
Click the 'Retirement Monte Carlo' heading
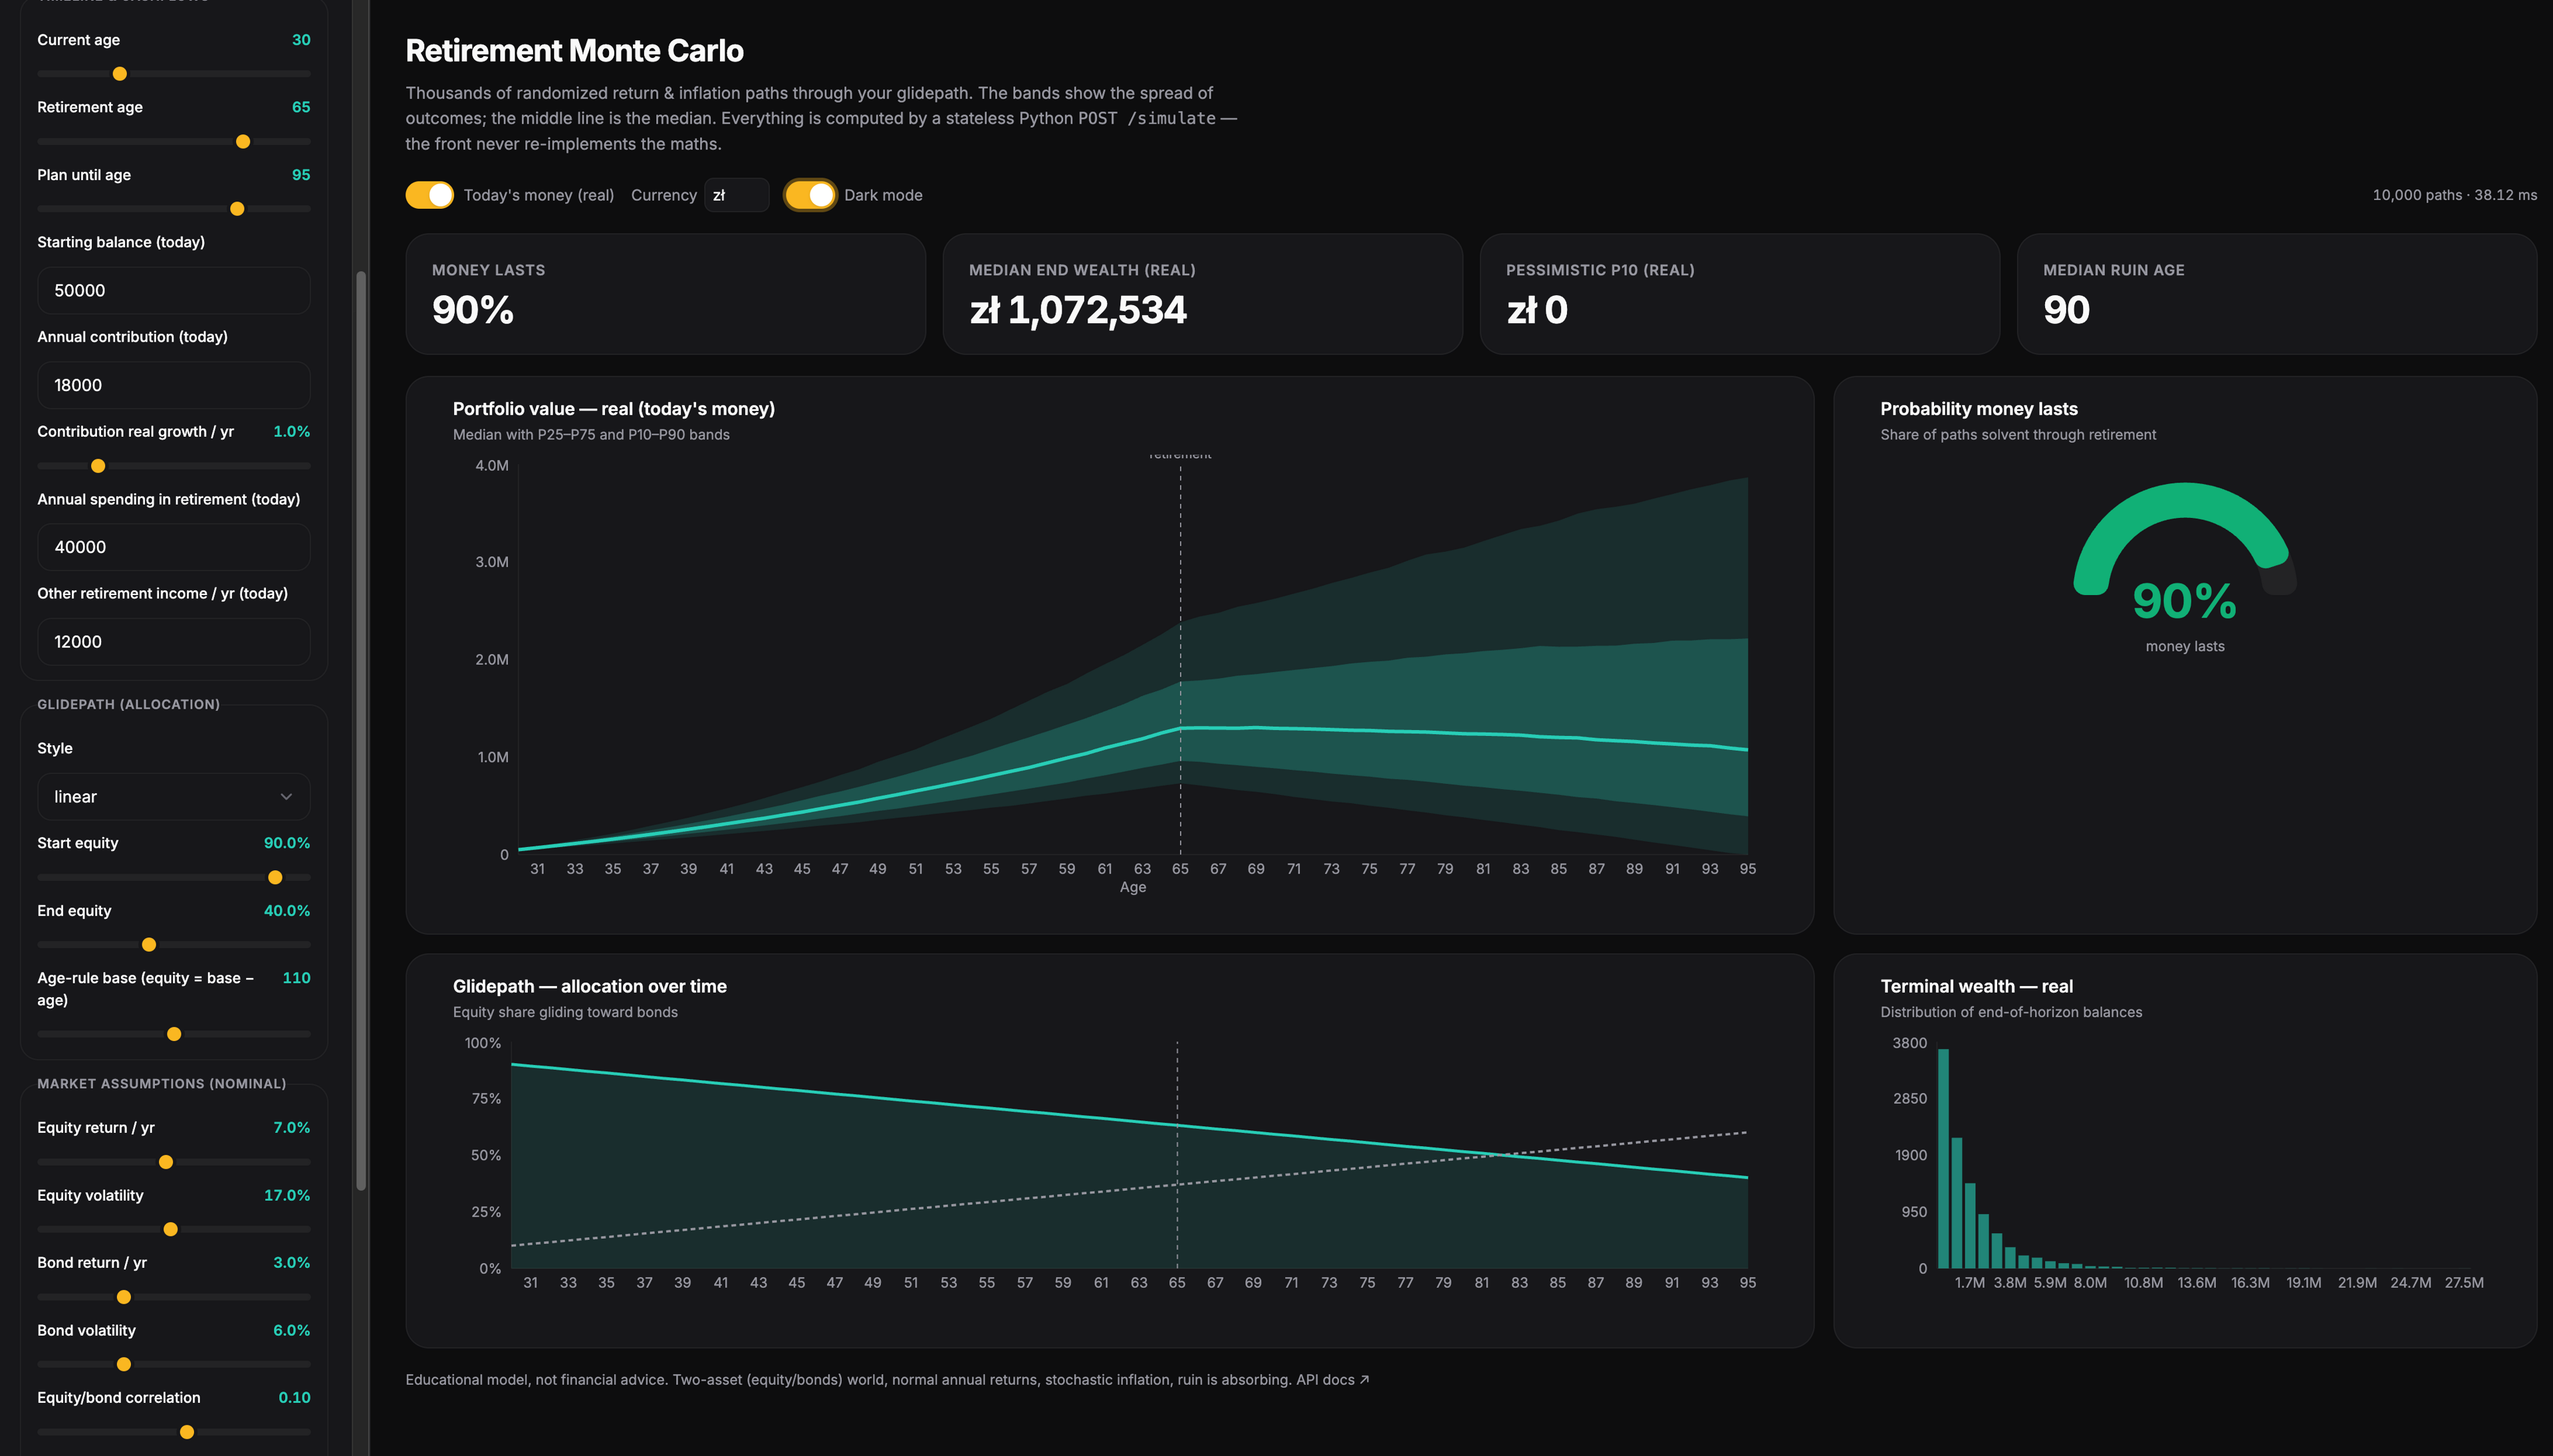coord(574,51)
